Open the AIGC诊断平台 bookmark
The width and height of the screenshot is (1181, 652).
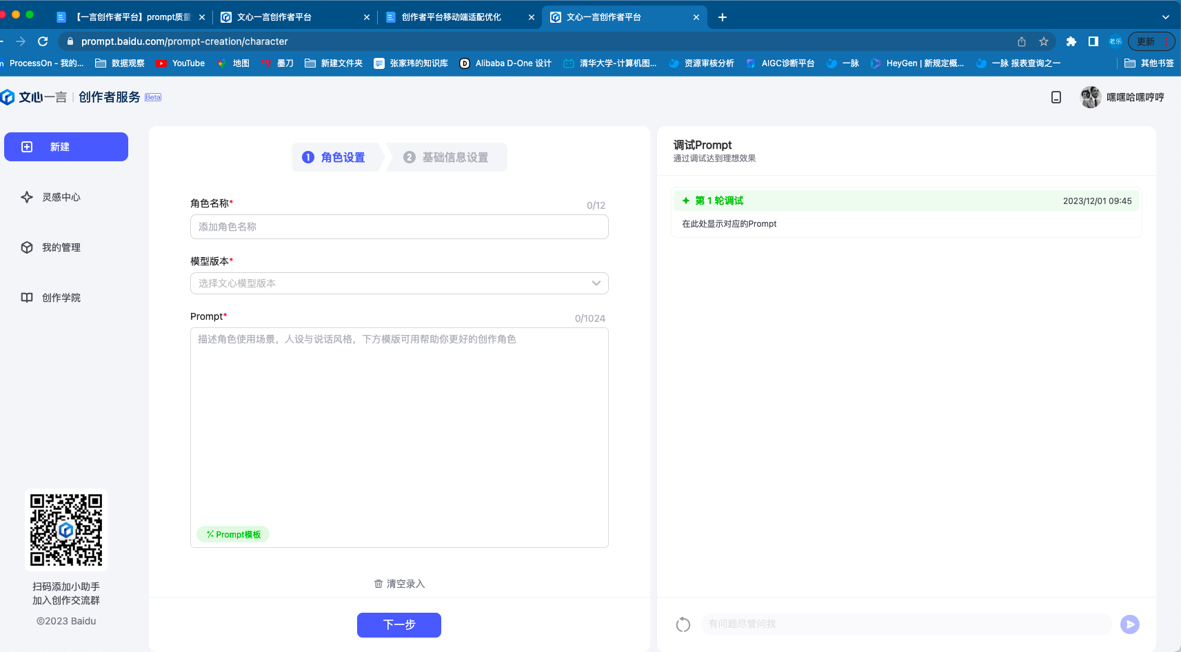pos(780,63)
